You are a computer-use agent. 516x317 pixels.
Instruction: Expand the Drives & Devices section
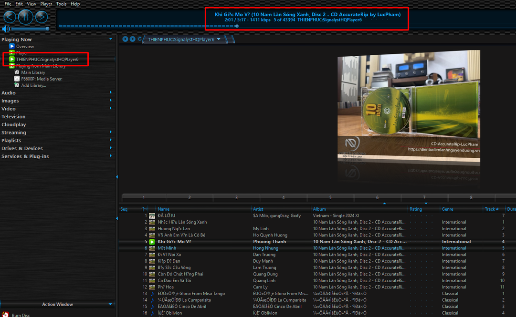tap(111, 148)
